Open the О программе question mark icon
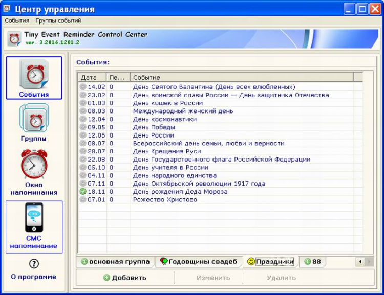Viewport: 384px width, 295px height. point(34,264)
